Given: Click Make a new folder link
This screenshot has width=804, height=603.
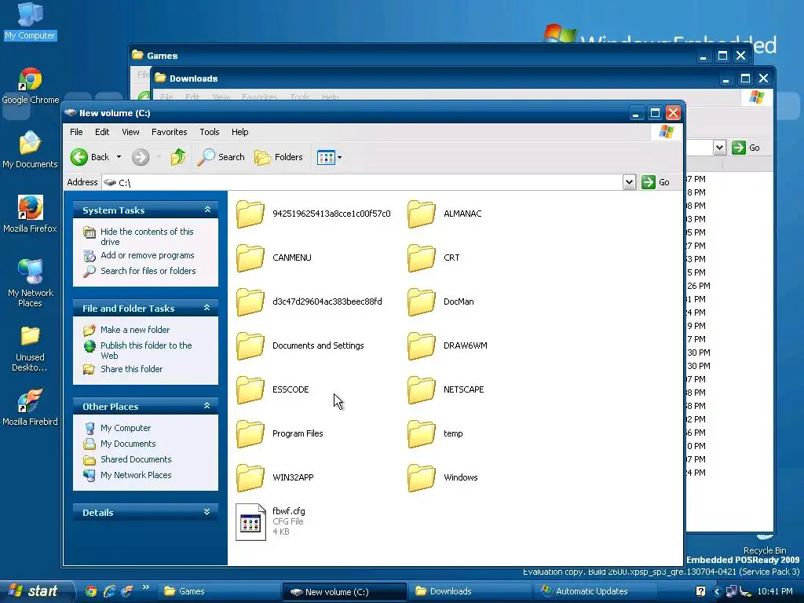Looking at the screenshot, I should point(135,330).
